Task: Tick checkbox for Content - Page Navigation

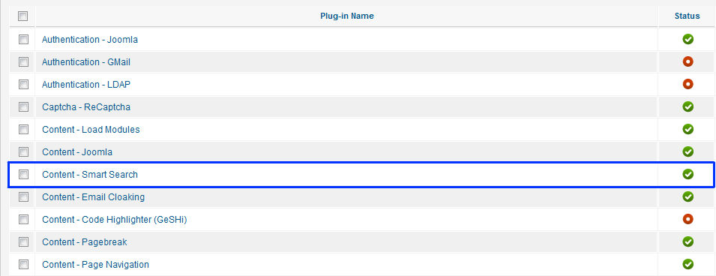Action: click(x=23, y=265)
